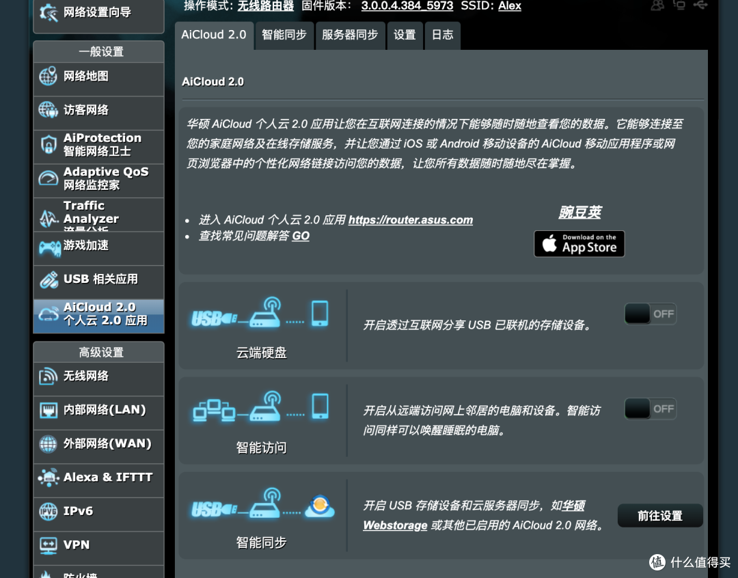Click the Traffic Analyzer icon

coord(49,218)
